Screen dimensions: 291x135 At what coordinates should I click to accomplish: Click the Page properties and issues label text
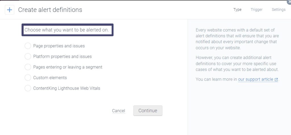[59, 46]
